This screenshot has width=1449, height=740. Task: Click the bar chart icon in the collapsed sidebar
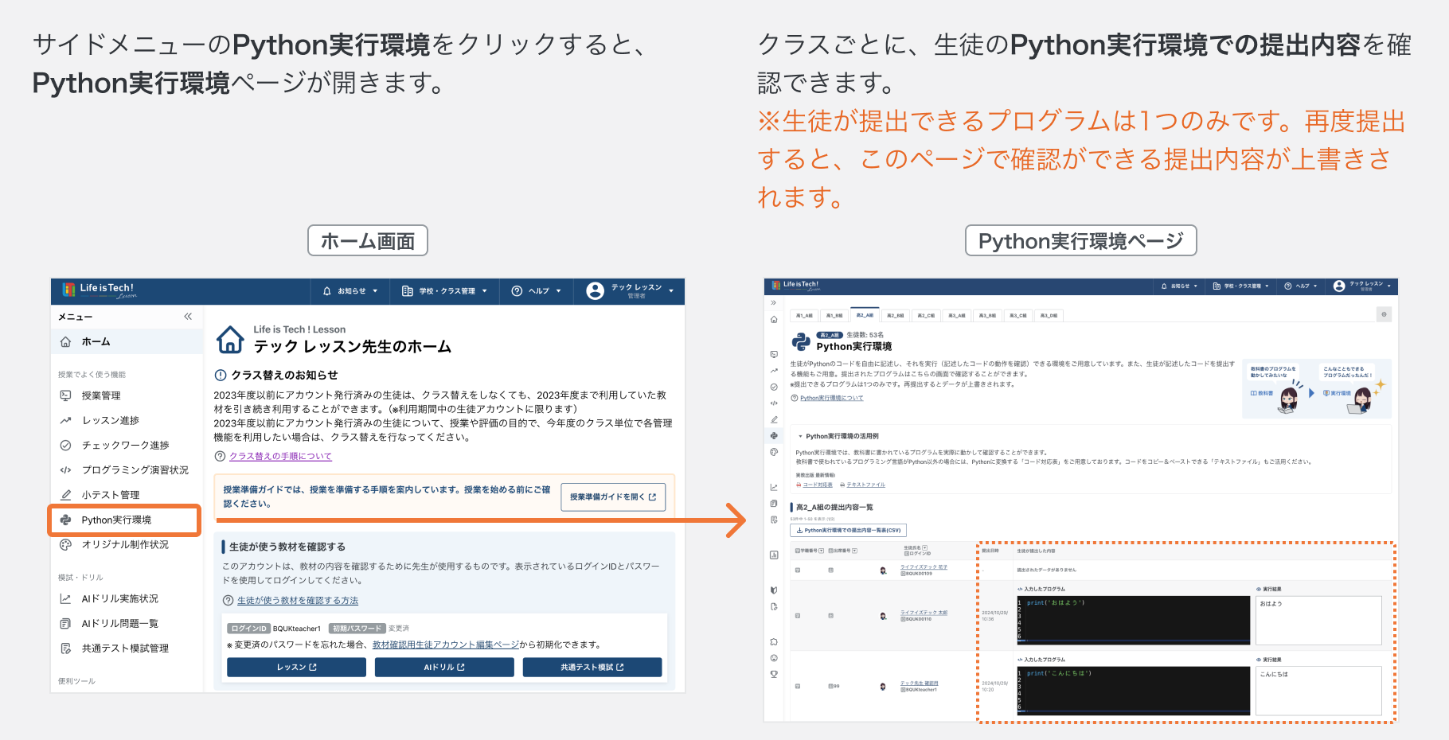pyautogui.click(x=774, y=555)
